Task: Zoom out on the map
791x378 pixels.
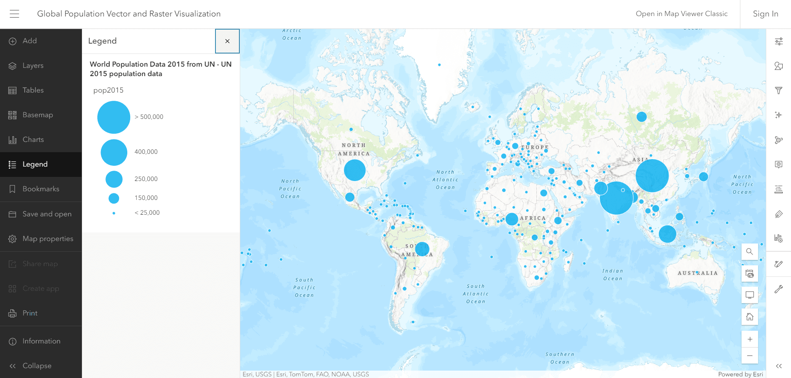Action: point(749,356)
